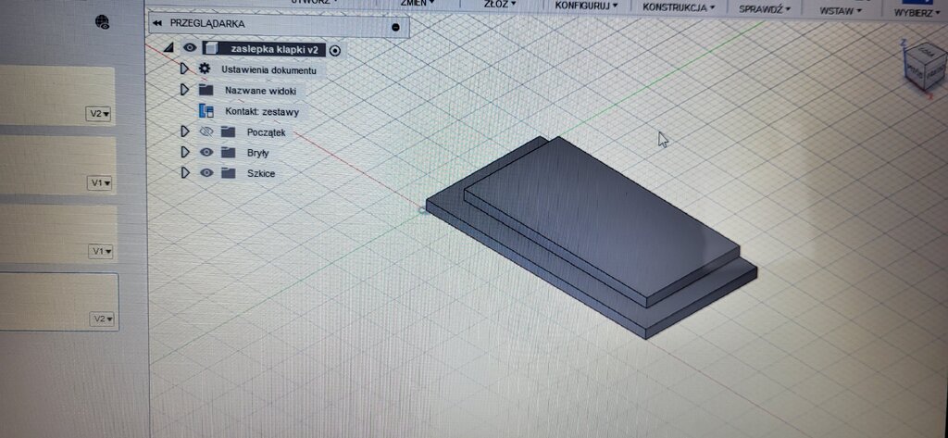Expand the Szkice tree node
Image resolution: width=948 pixels, height=438 pixels.
pyautogui.click(x=185, y=173)
